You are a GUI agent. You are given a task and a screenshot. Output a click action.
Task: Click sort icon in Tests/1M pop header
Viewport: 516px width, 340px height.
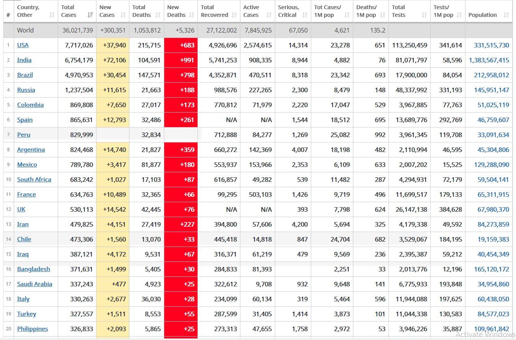click(x=459, y=15)
